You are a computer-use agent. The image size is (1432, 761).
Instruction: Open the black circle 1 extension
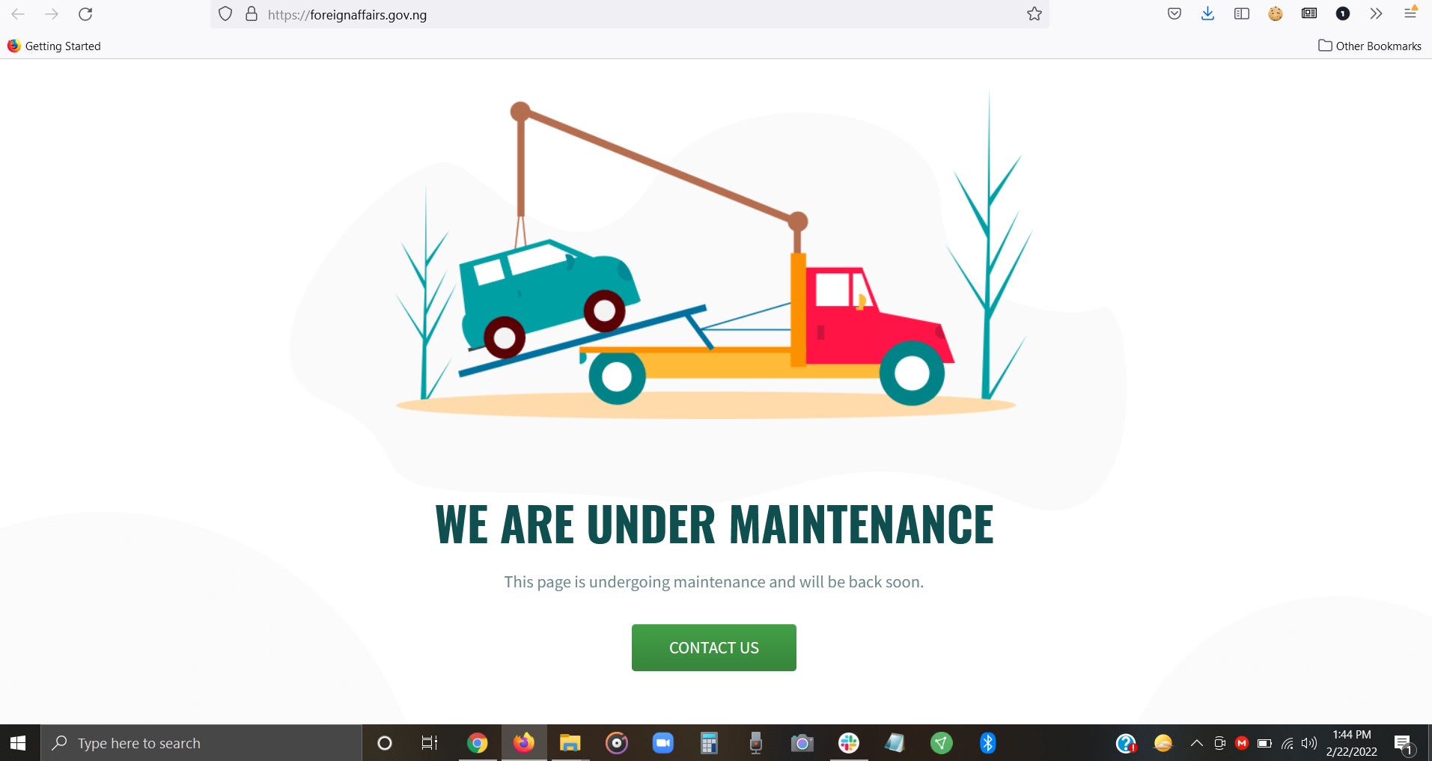tap(1343, 13)
